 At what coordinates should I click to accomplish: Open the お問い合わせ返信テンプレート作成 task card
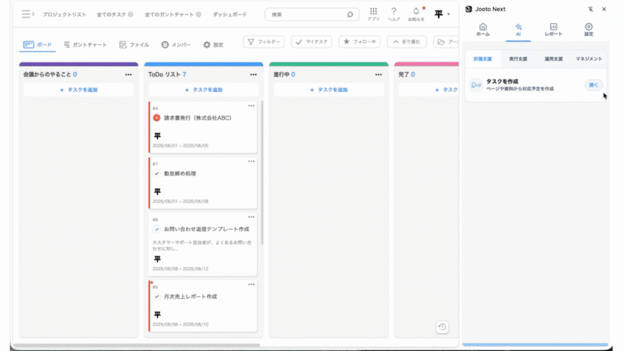coord(203,244)
